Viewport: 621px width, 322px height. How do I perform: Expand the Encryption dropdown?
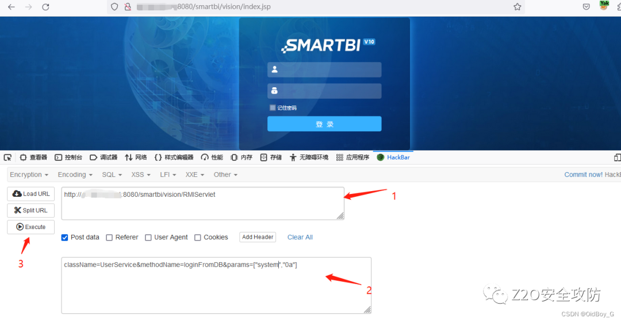click(29, 174)
